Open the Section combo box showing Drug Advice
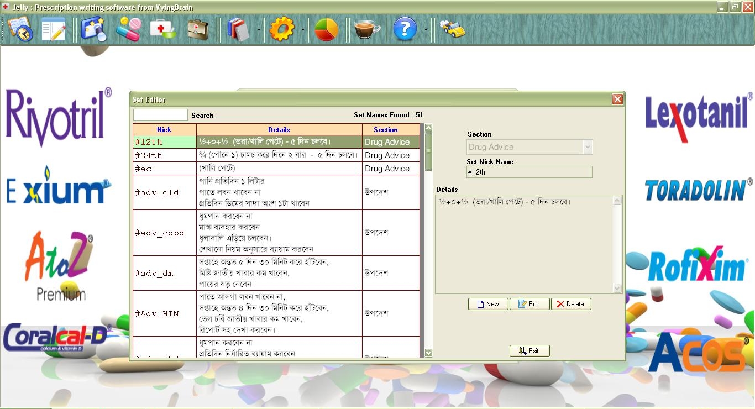755x409 pixels. 529,147
